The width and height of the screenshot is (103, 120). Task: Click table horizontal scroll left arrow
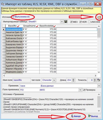(4, 76)
